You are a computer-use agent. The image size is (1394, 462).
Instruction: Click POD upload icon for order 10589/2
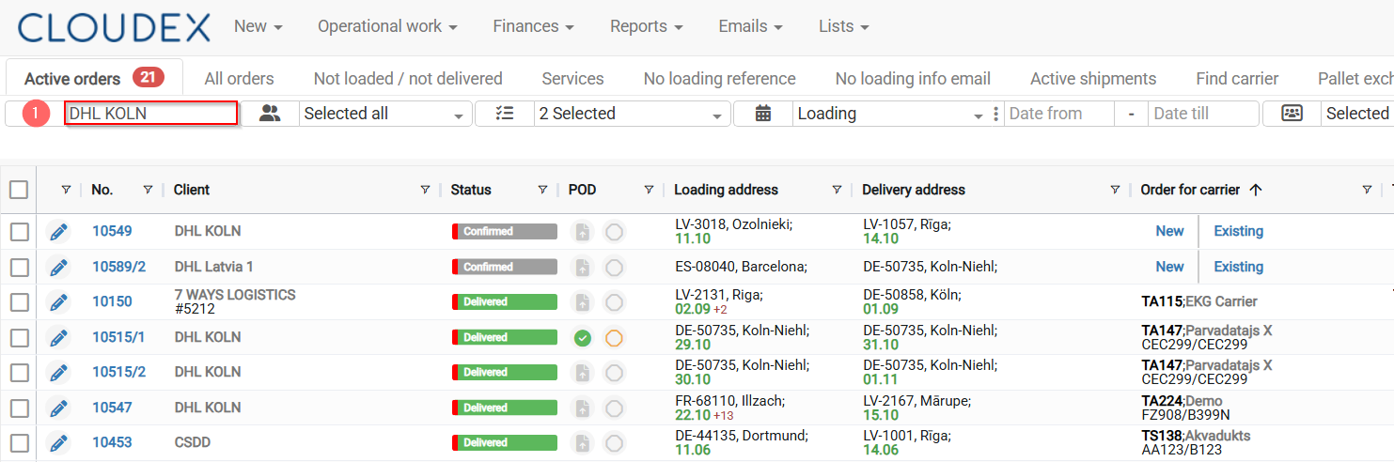point(583,268)
